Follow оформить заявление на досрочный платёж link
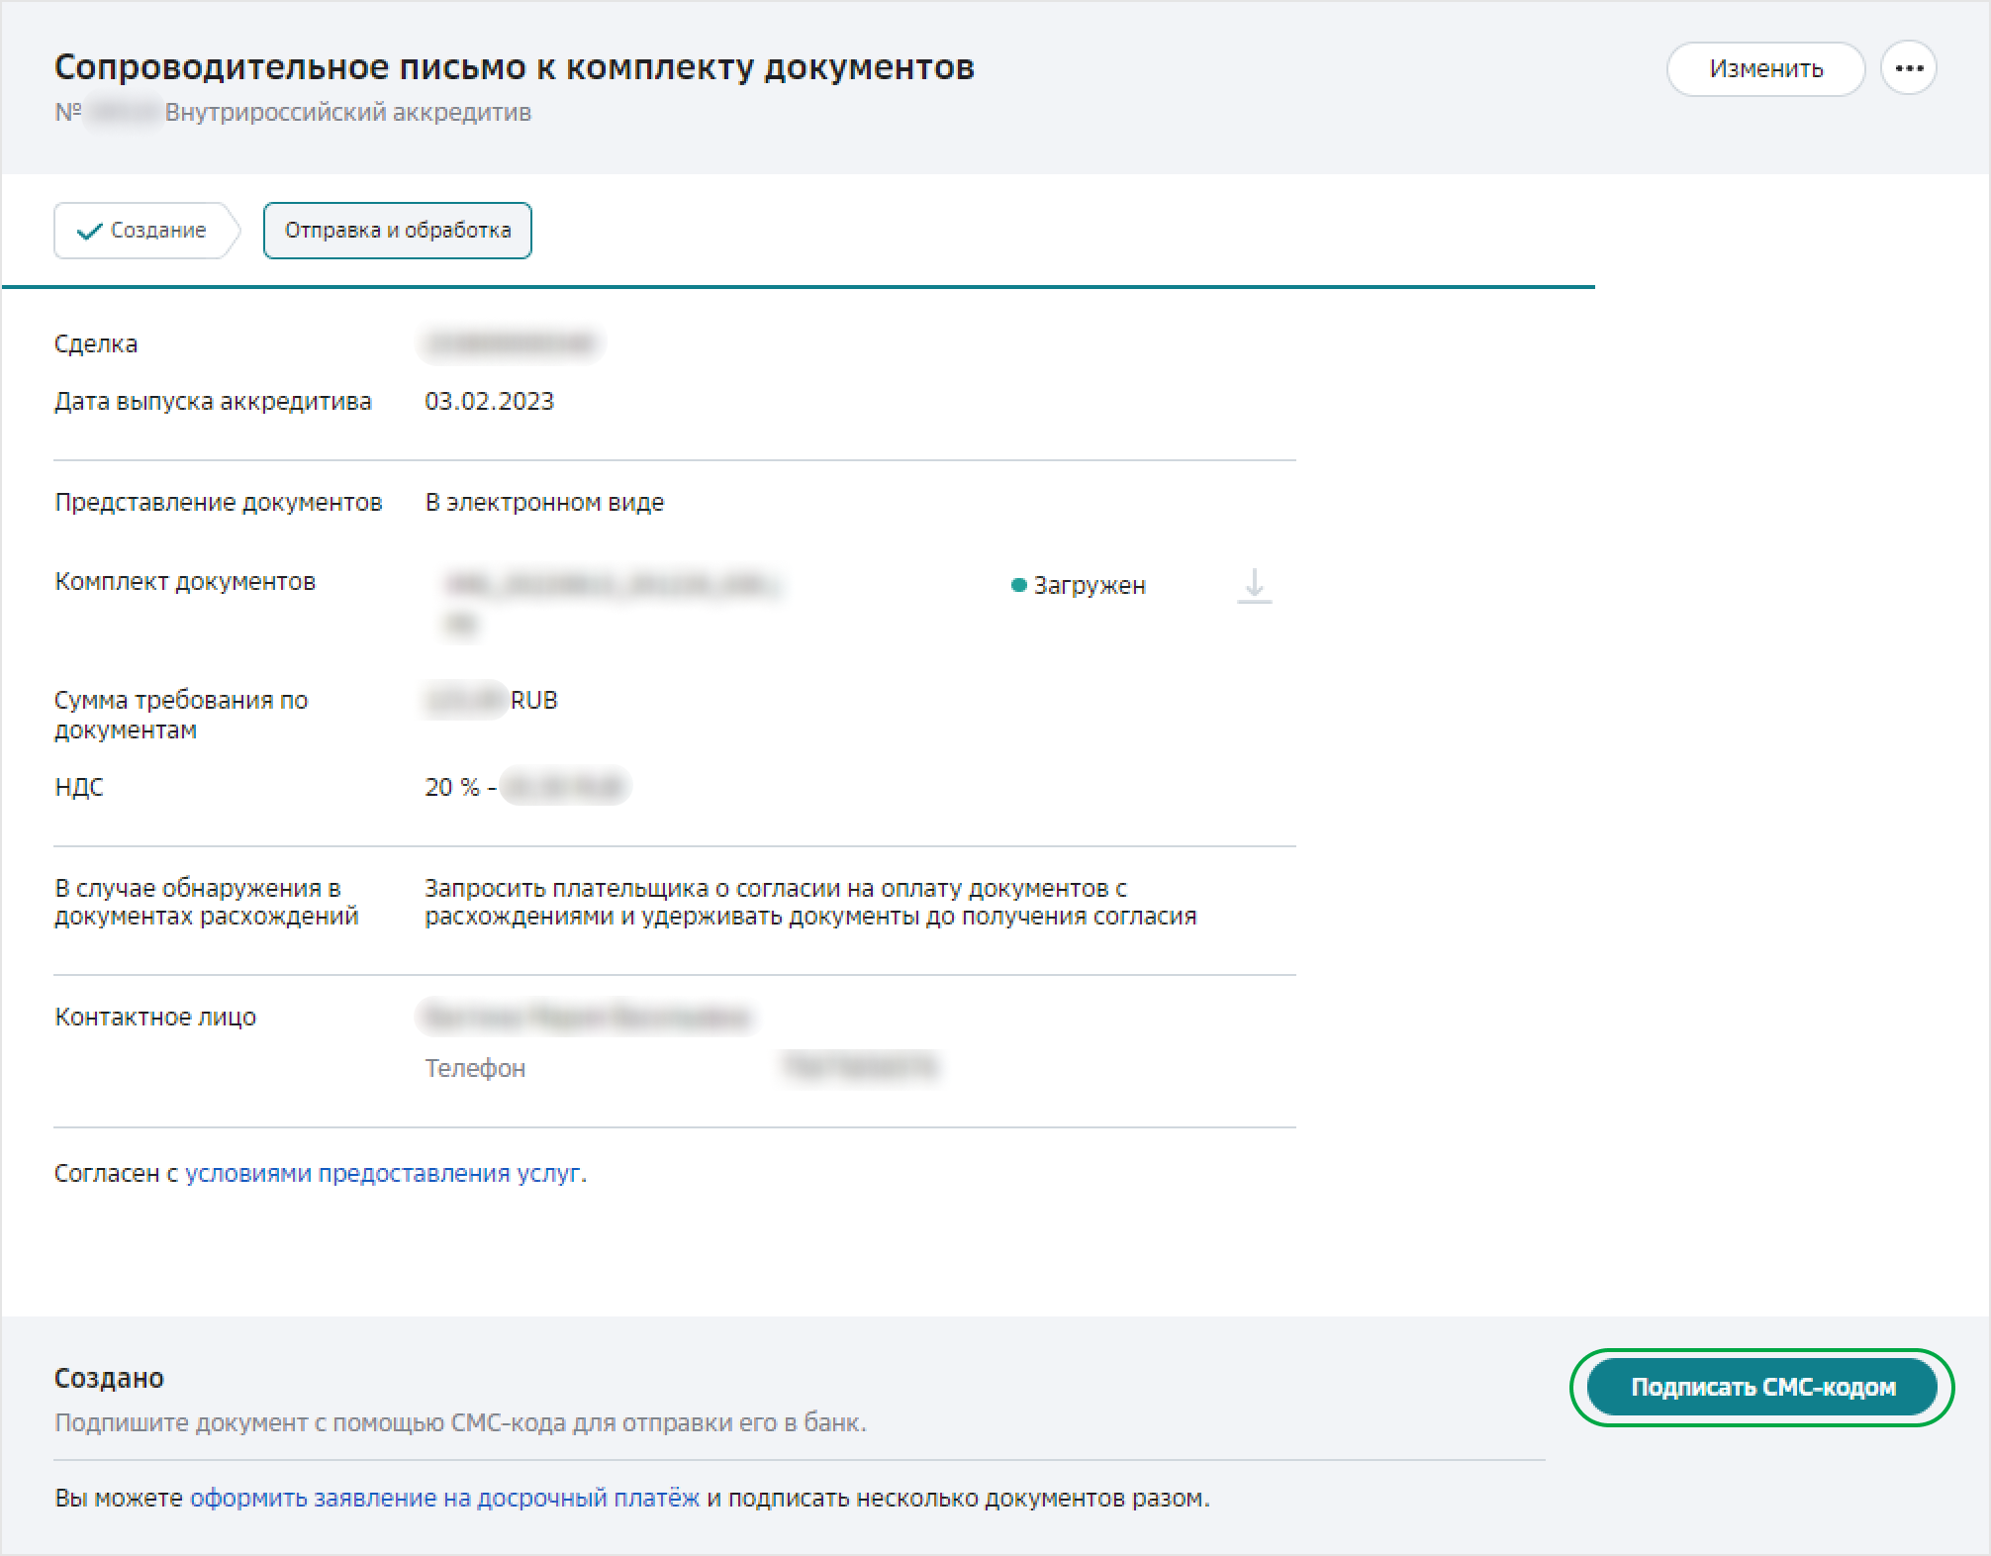Screen dimensions: 1991x1556 [x=444, y=1498]
